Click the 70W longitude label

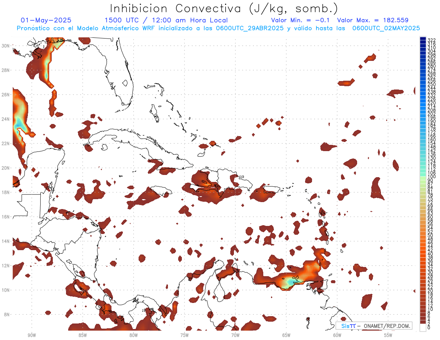coord(235,334)
